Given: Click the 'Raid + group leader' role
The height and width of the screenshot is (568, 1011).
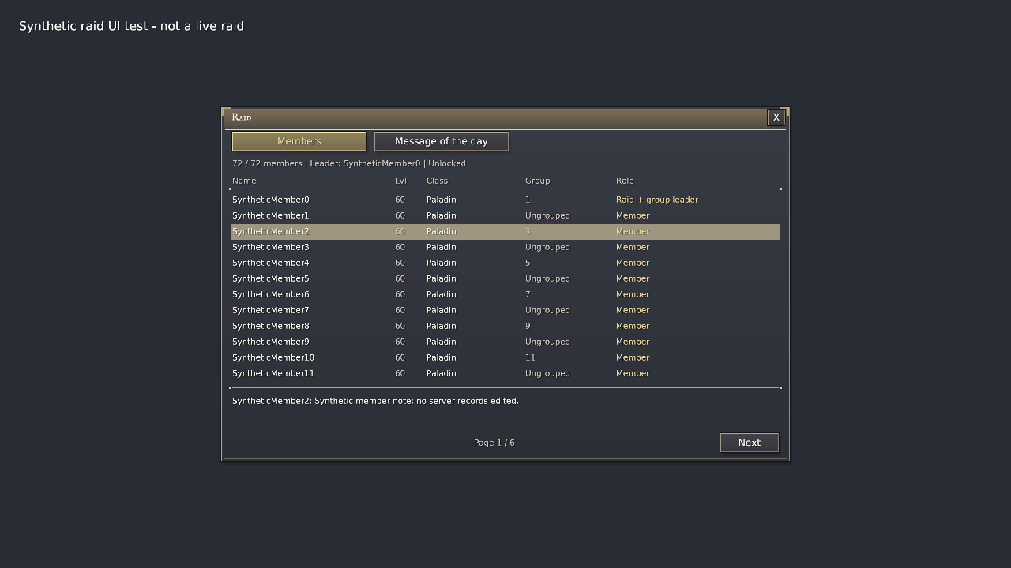Looking at the screenshot, I should tap(657, 200).
